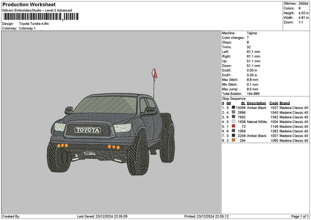This screenshot has height=220, width=311.
Task: Click thread code 1065 in row 8
Action: click(274, 141)
